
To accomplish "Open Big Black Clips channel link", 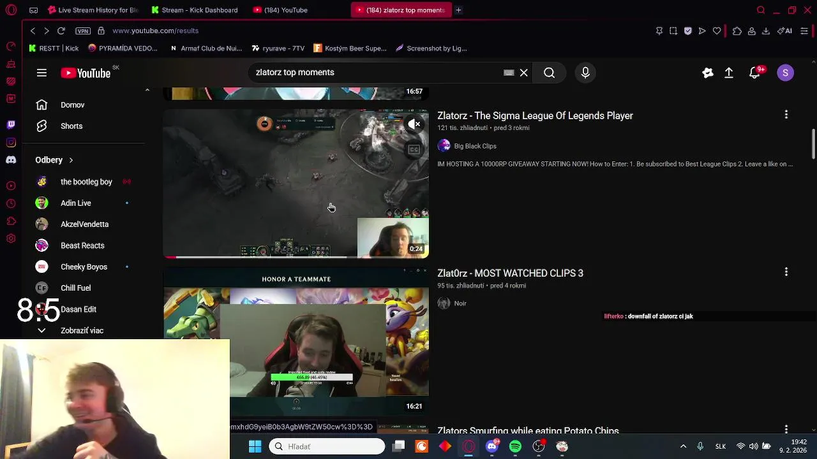I will coord(475,146).
